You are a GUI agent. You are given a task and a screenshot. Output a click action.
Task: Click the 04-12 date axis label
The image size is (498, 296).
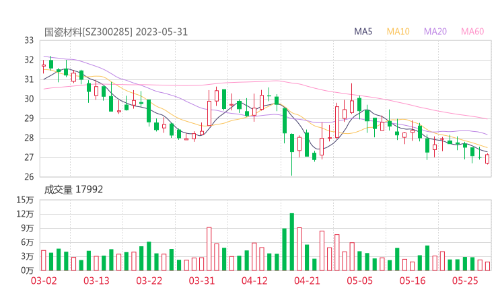254,281
